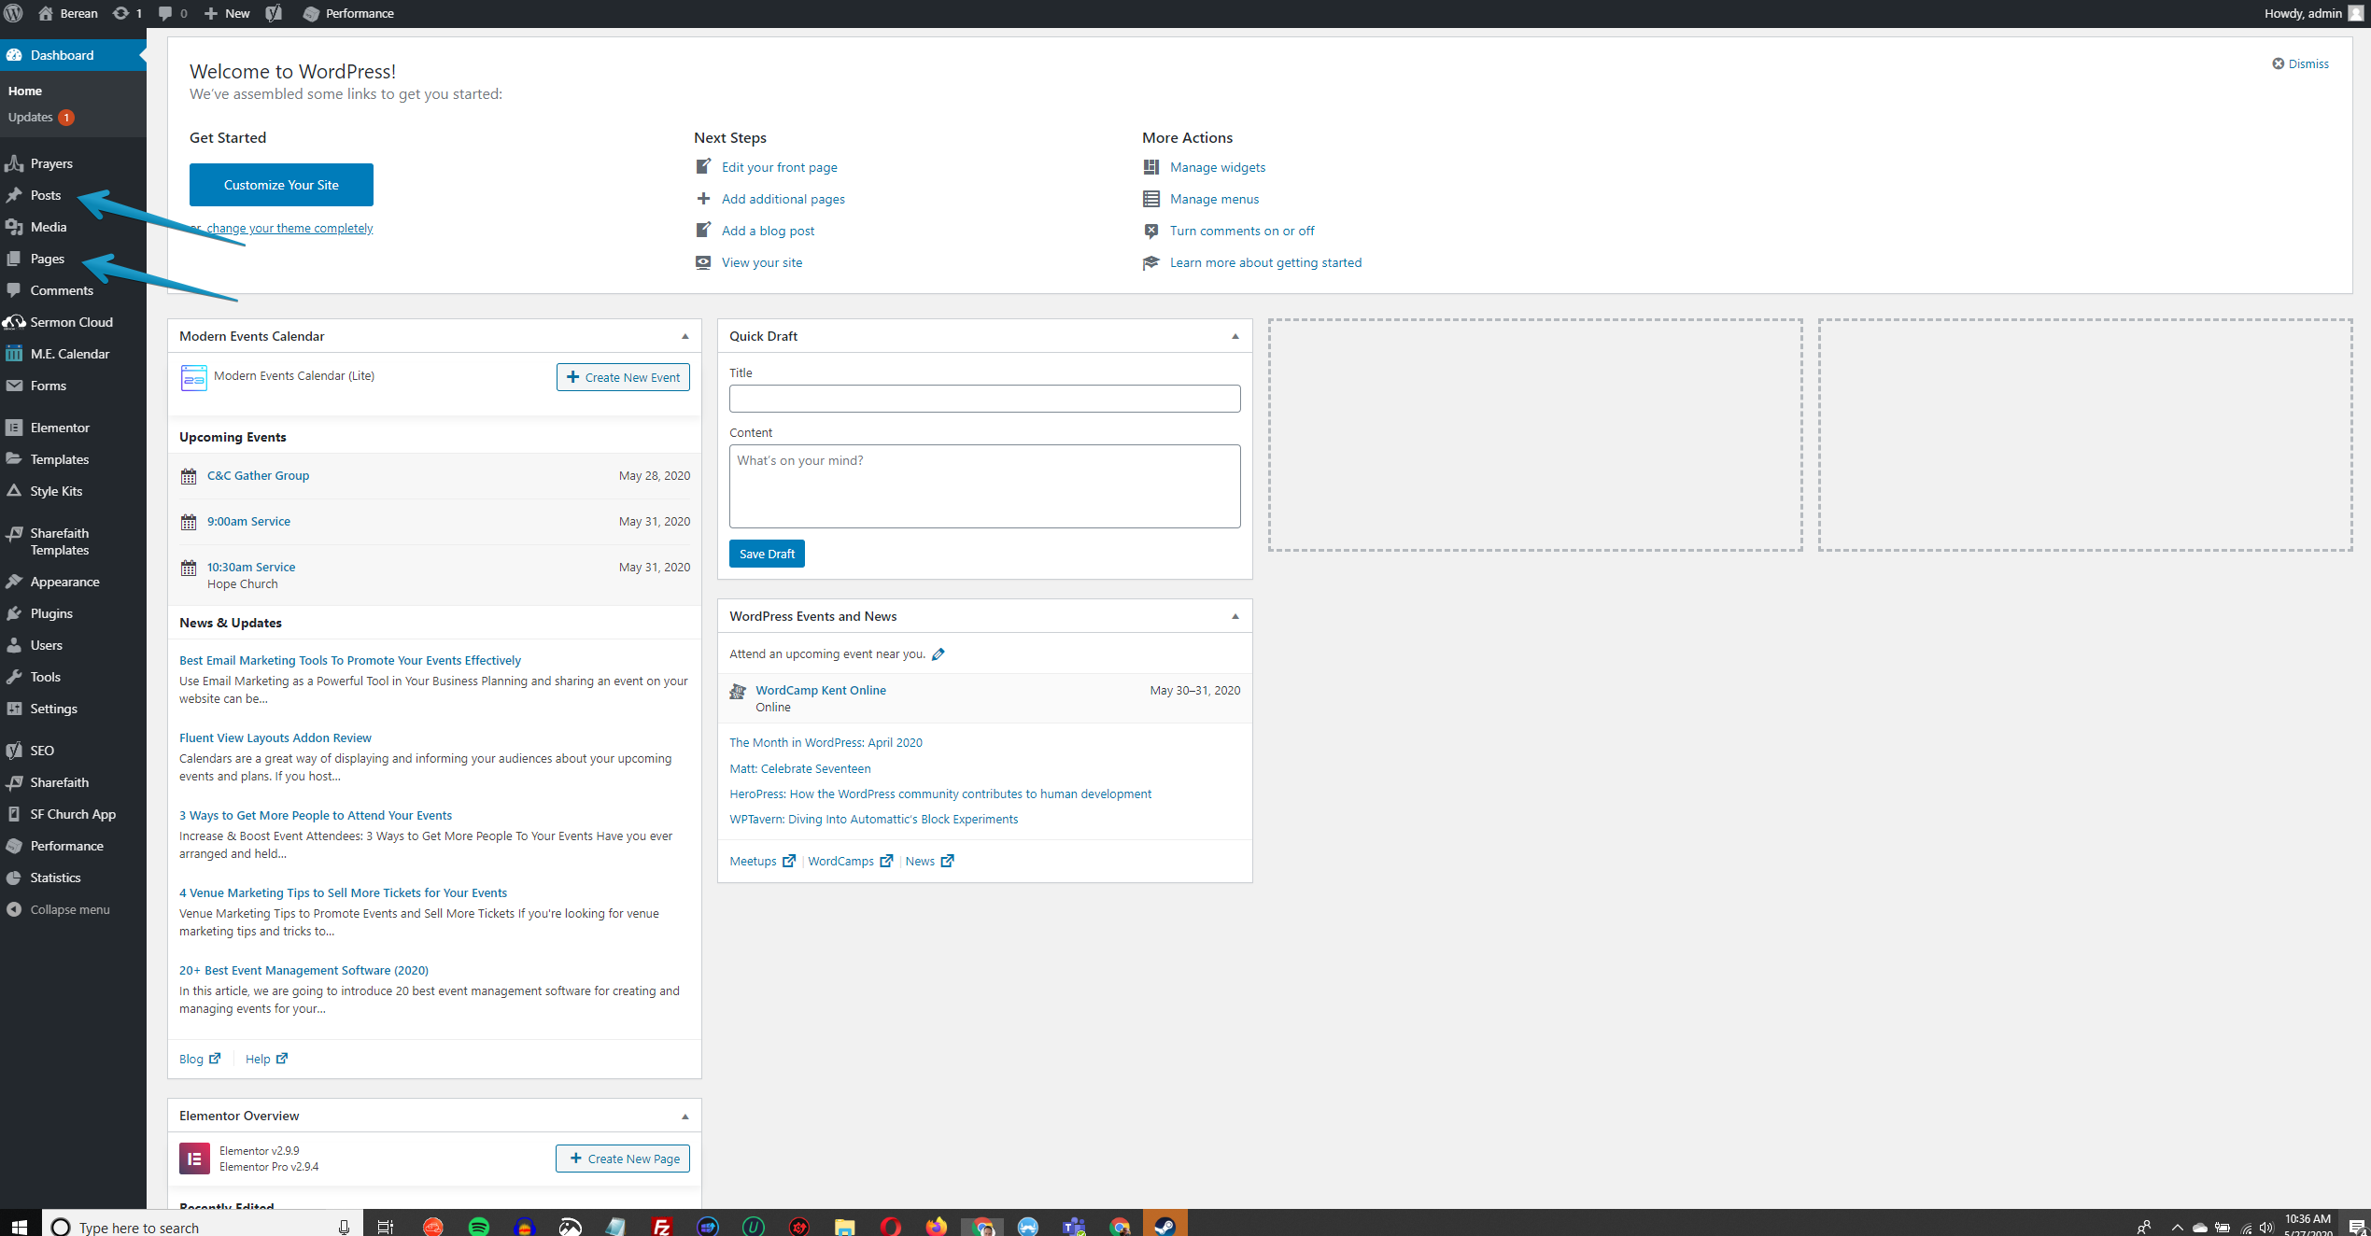Go to Plugins in the sidebar

coord(51,613)
